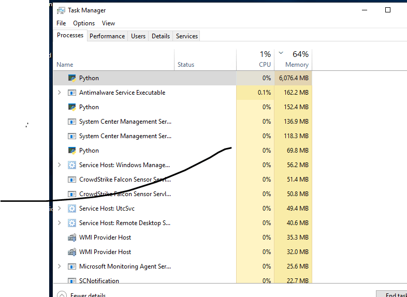Viewport: 407px width, 297px height.
Task: Click System Center Management icon at 118.3 MB
Action: pos(72,136)
